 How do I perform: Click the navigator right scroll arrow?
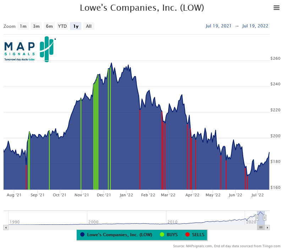pyautogui.click(x=267, y=227)
